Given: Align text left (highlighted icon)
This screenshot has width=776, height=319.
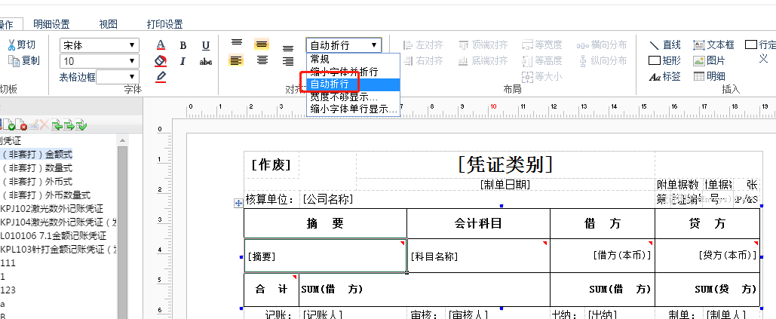Looking at the screenshot, I should pyautogui.click(x=236, y=60).
